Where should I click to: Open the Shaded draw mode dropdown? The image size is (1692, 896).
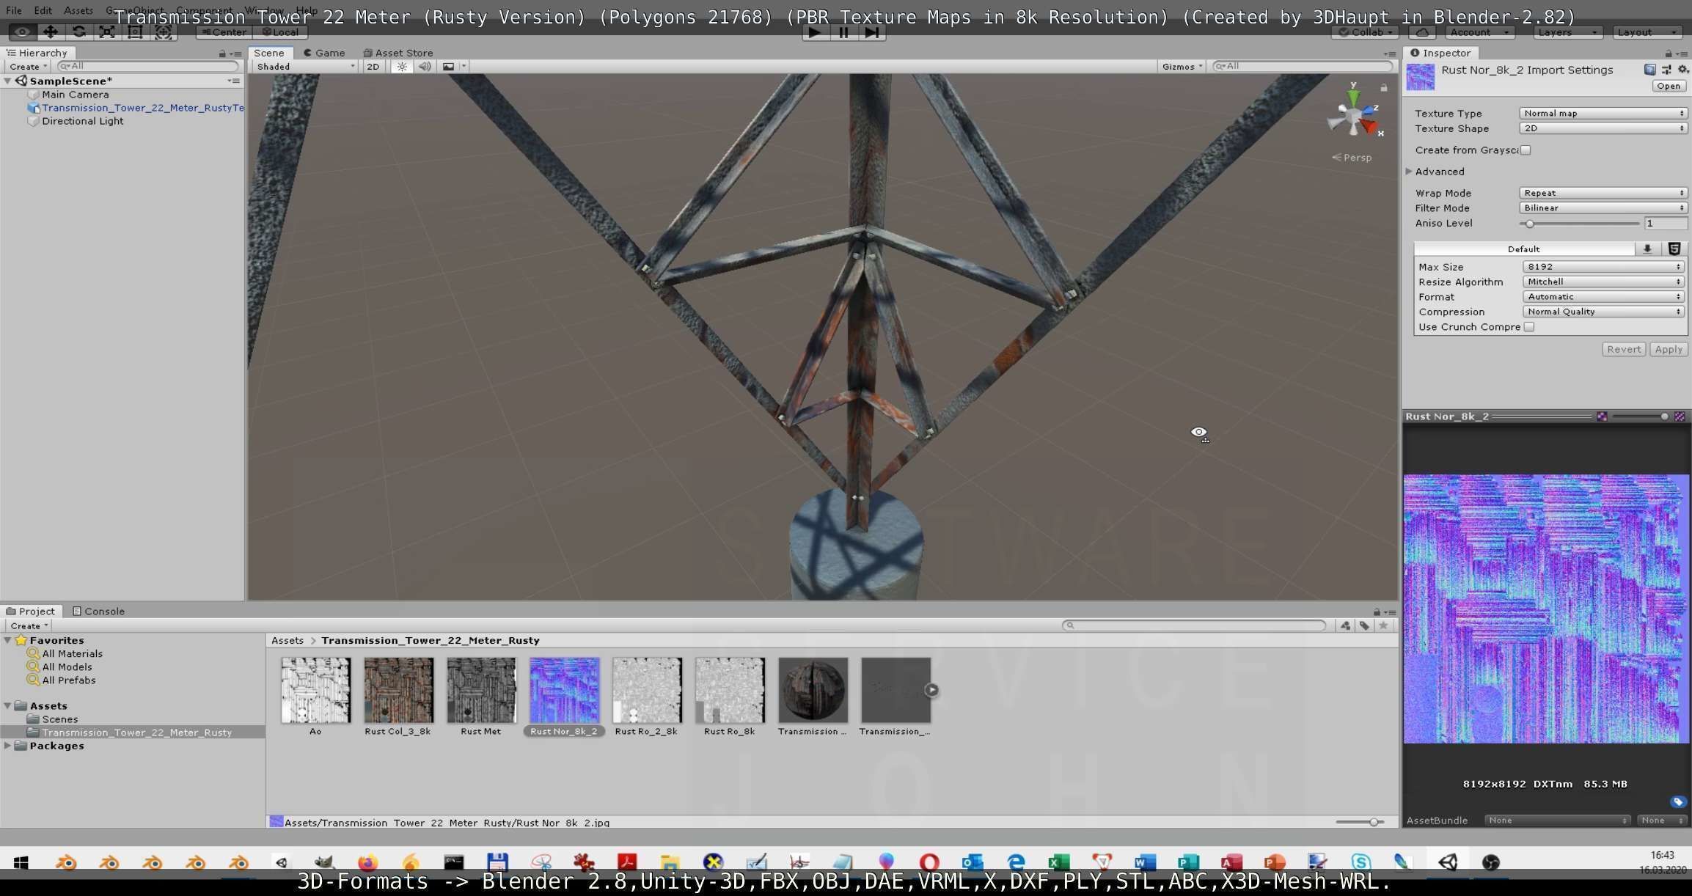coord(305,66)
